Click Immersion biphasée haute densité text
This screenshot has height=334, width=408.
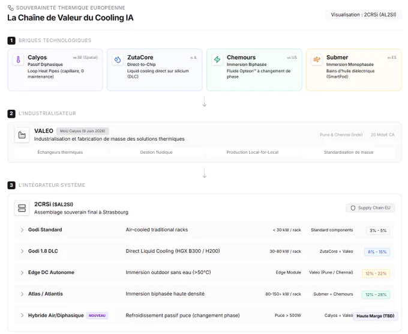[165, 294]
